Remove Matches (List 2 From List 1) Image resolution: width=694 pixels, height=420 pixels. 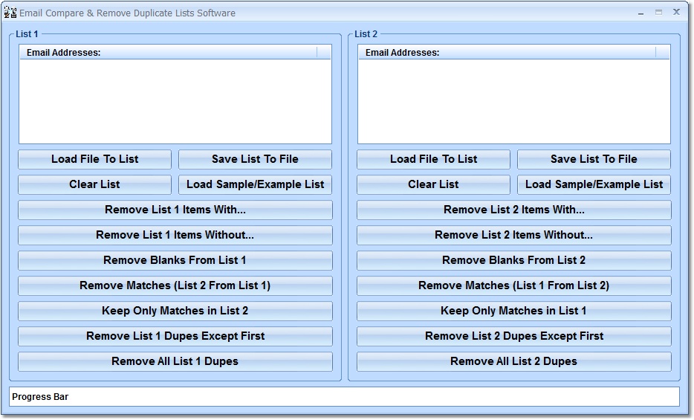[x=175, y=285]
